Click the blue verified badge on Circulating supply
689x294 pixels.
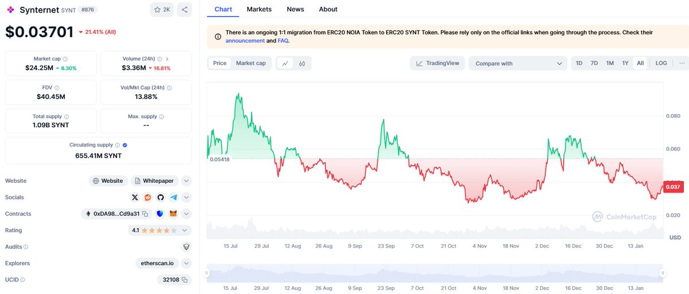coord(125,145)
